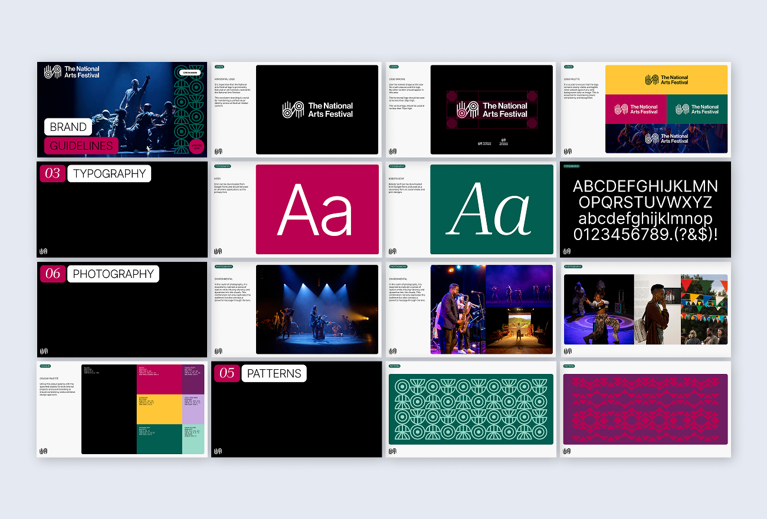Image resolution: width=767 pixels, height=519 pixels.
Task: Click the LOGOS tag on the Horizontal Logo slide
Action: [x=219, y=67]
